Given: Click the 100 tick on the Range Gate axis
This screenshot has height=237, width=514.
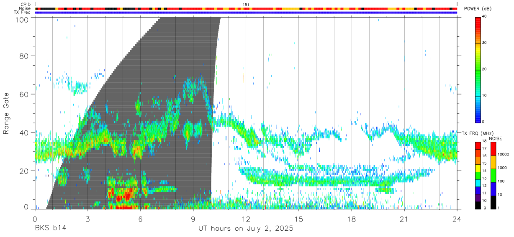Looking at the screenshot, I should click(x=21, y=19).
